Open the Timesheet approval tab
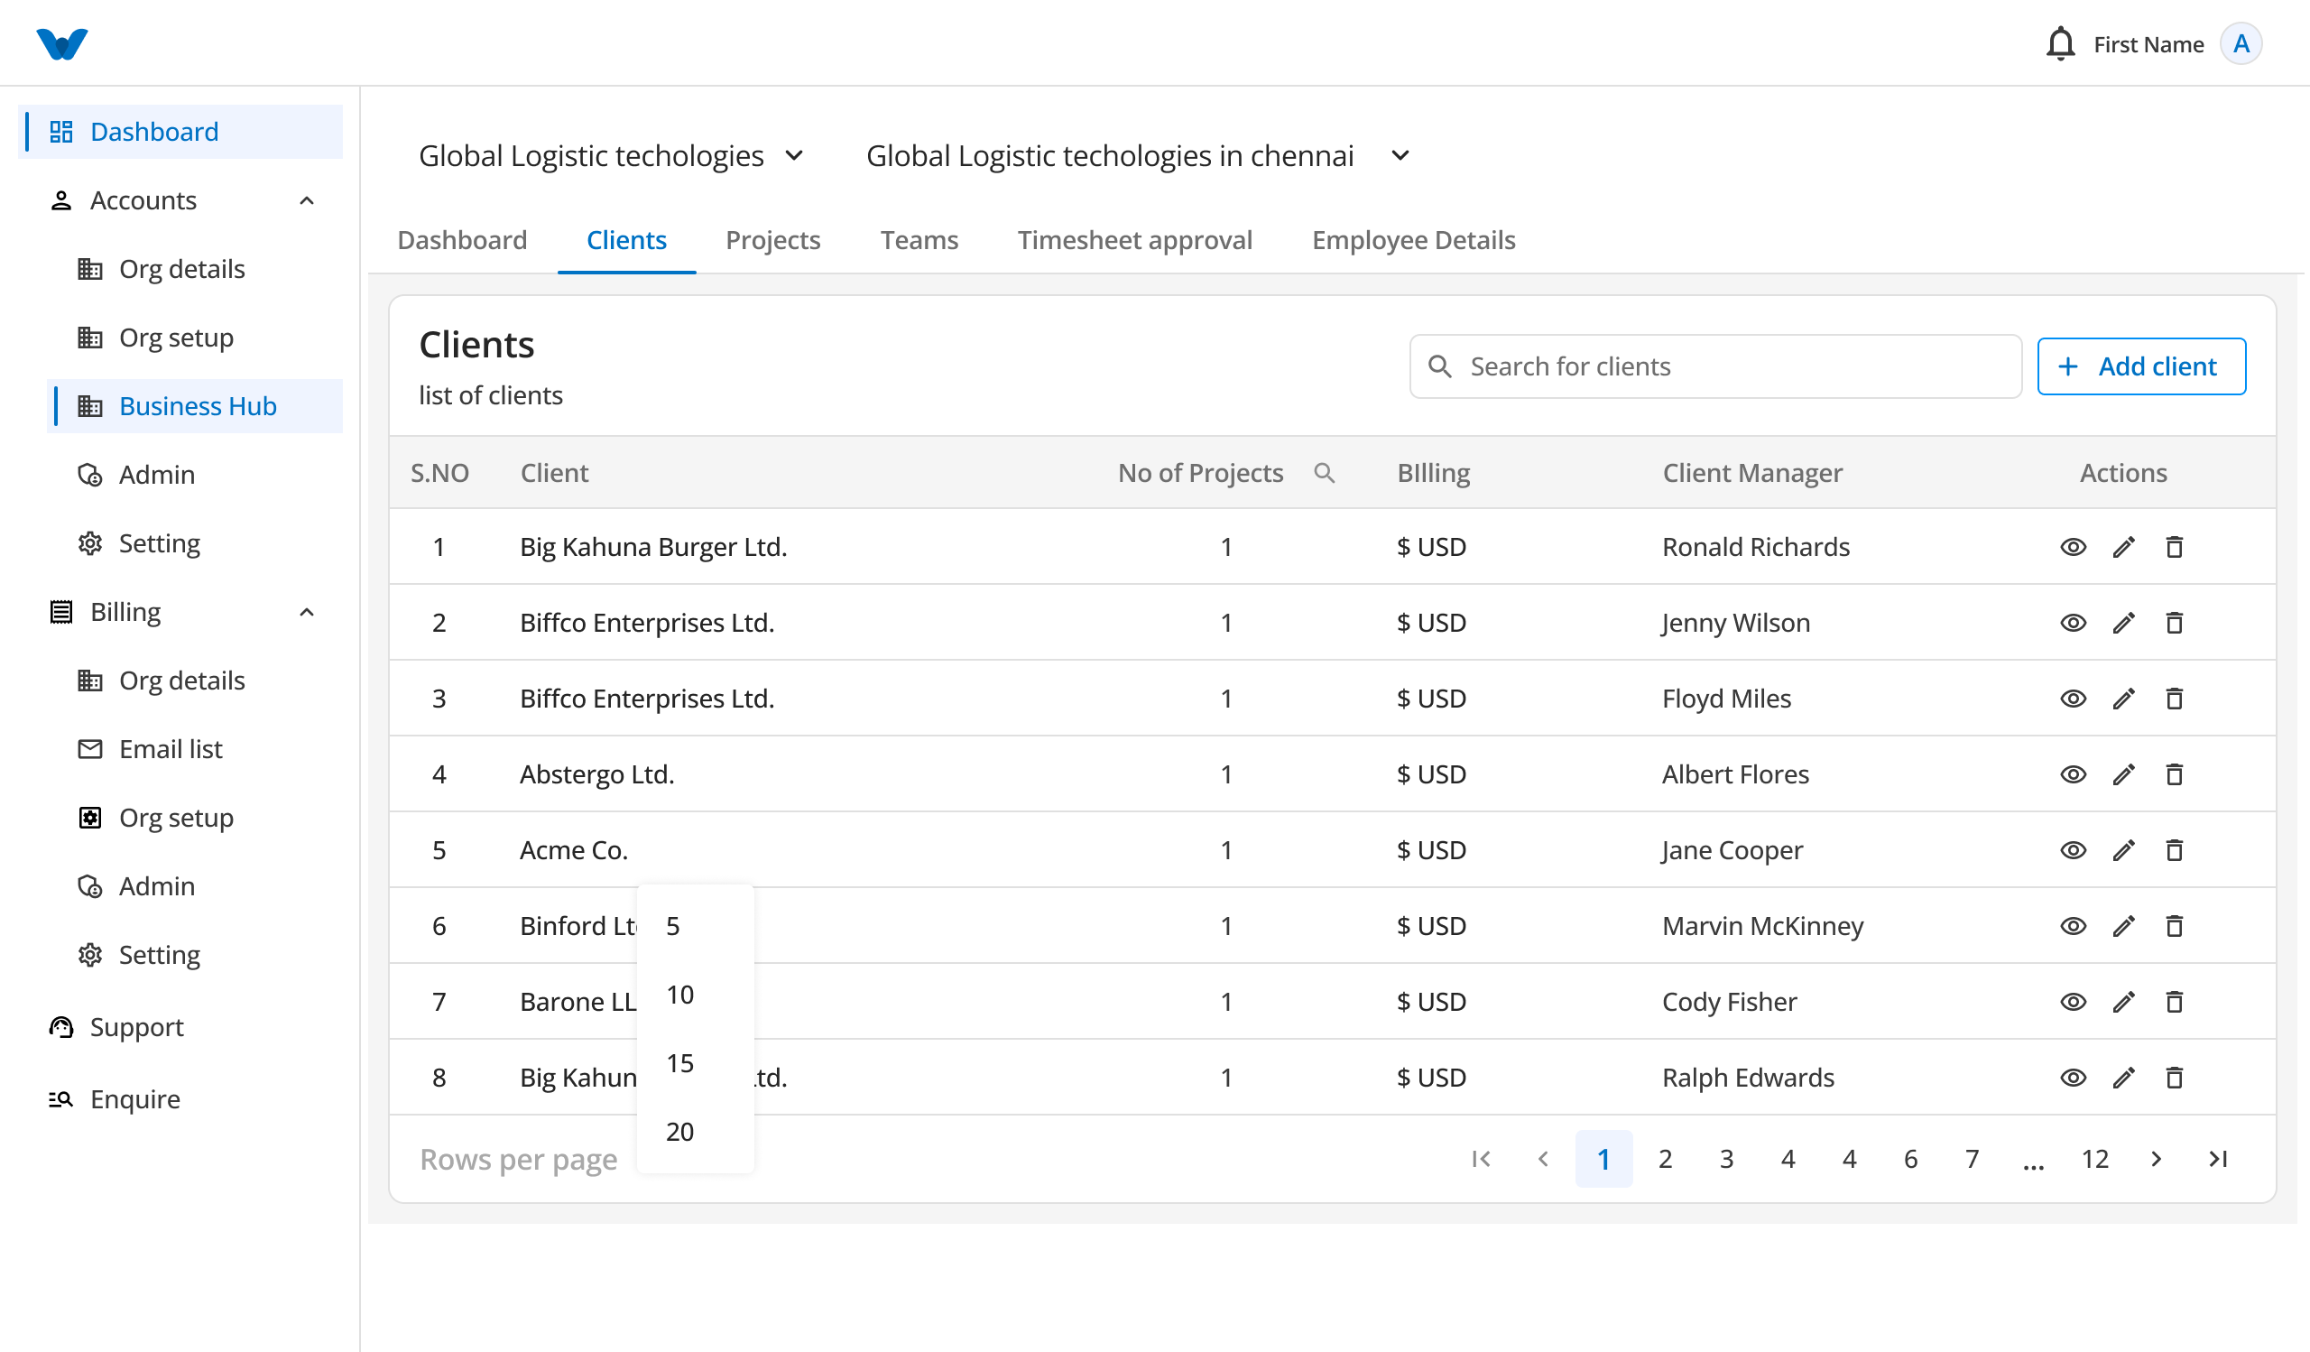 coord(1135,240)
